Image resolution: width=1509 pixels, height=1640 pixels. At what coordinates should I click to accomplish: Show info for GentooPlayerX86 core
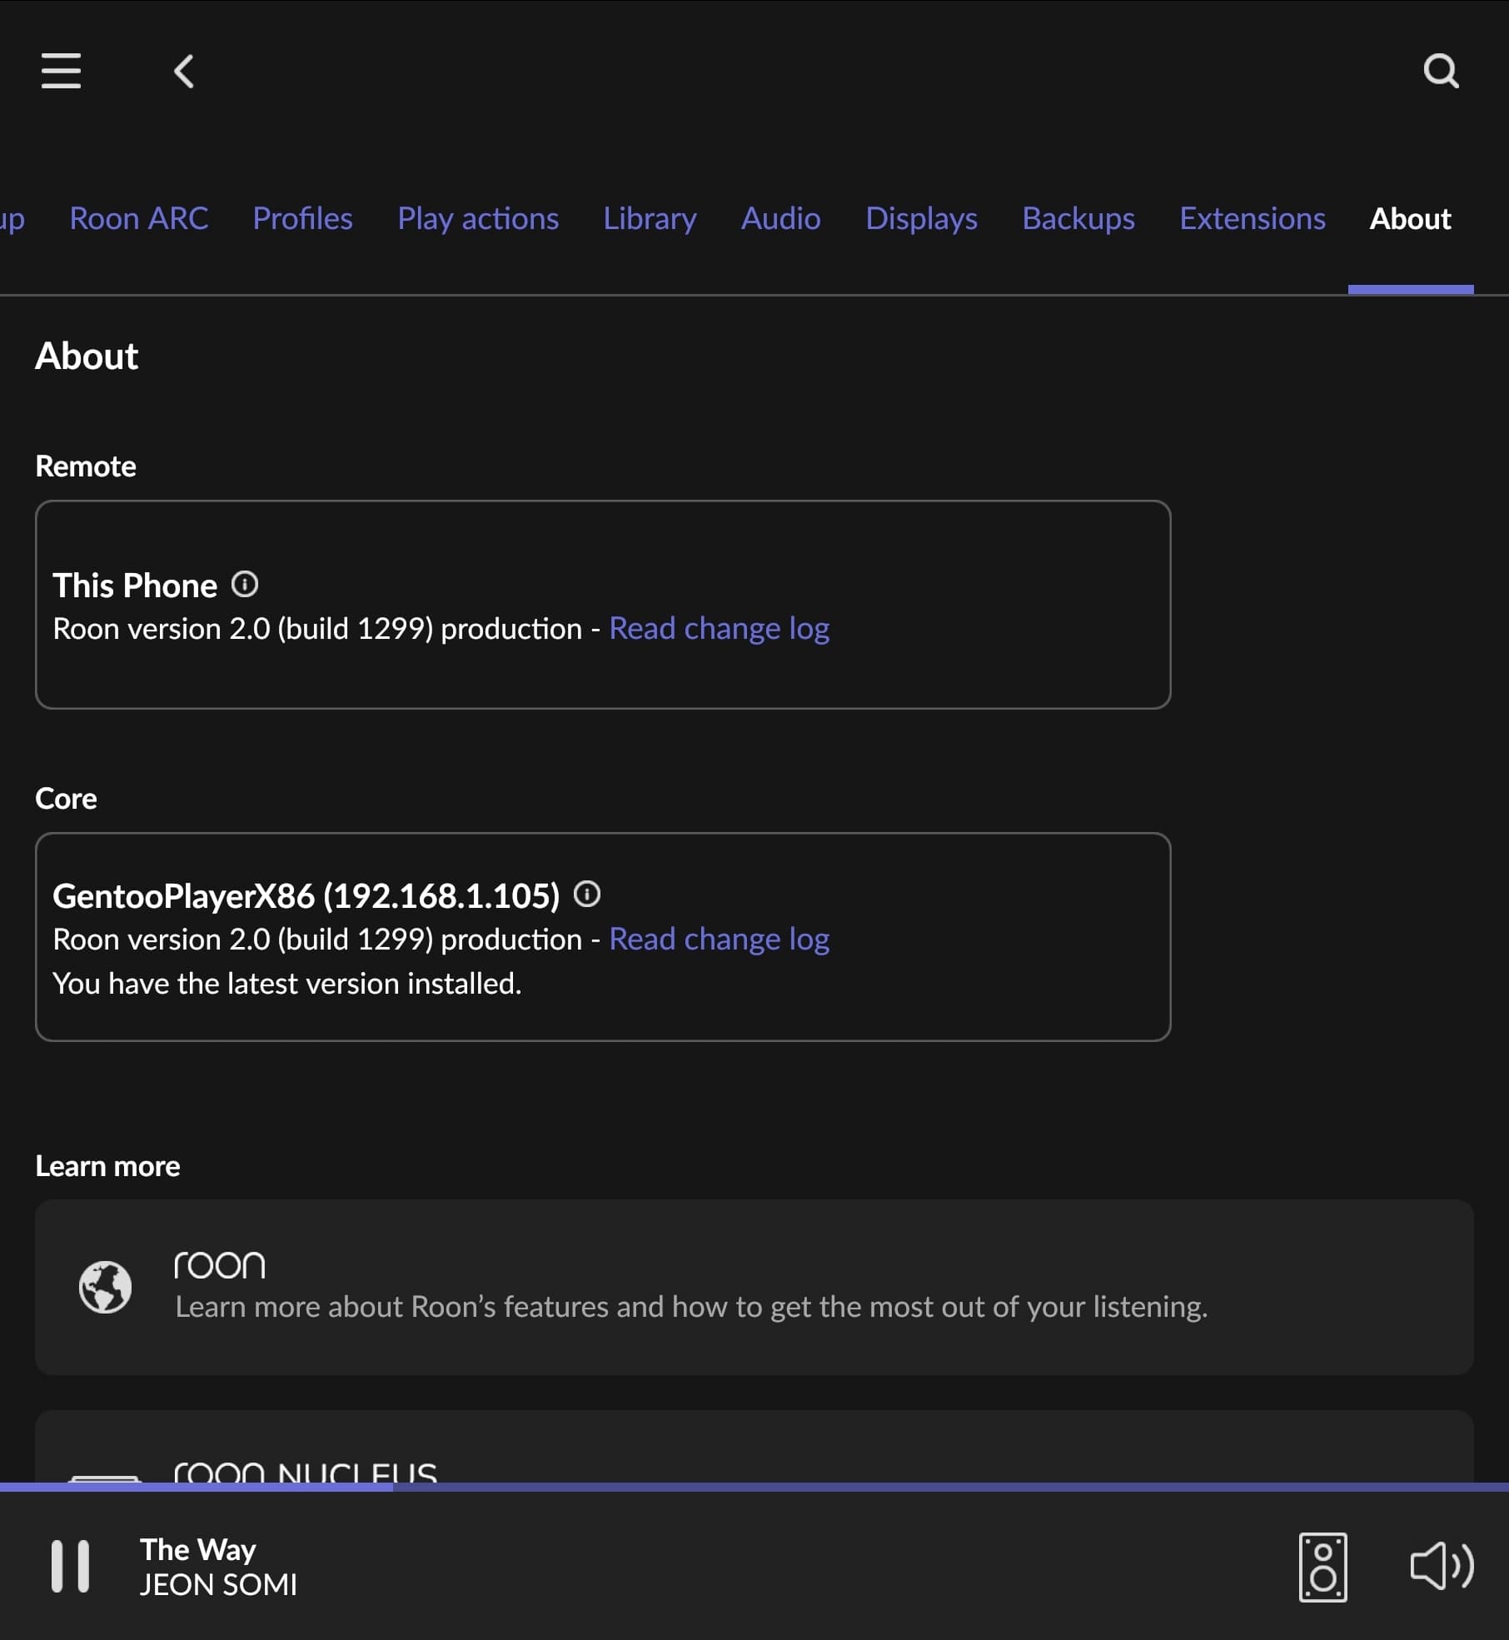(x=587, y=895)
